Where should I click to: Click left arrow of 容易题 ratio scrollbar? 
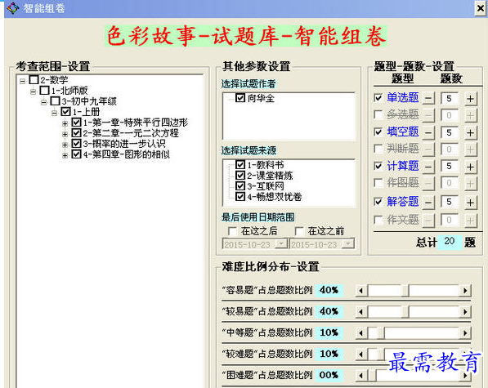click(x=361, y=291)
